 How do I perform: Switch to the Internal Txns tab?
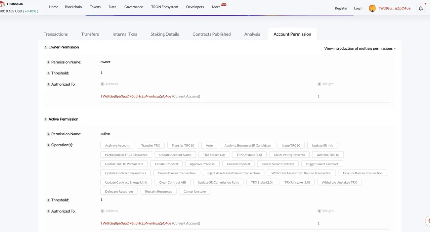(x=125, y=34)
